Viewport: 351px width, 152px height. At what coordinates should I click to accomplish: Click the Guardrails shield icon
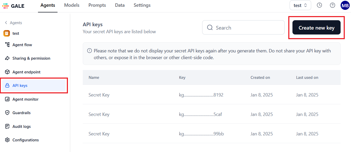8,113
